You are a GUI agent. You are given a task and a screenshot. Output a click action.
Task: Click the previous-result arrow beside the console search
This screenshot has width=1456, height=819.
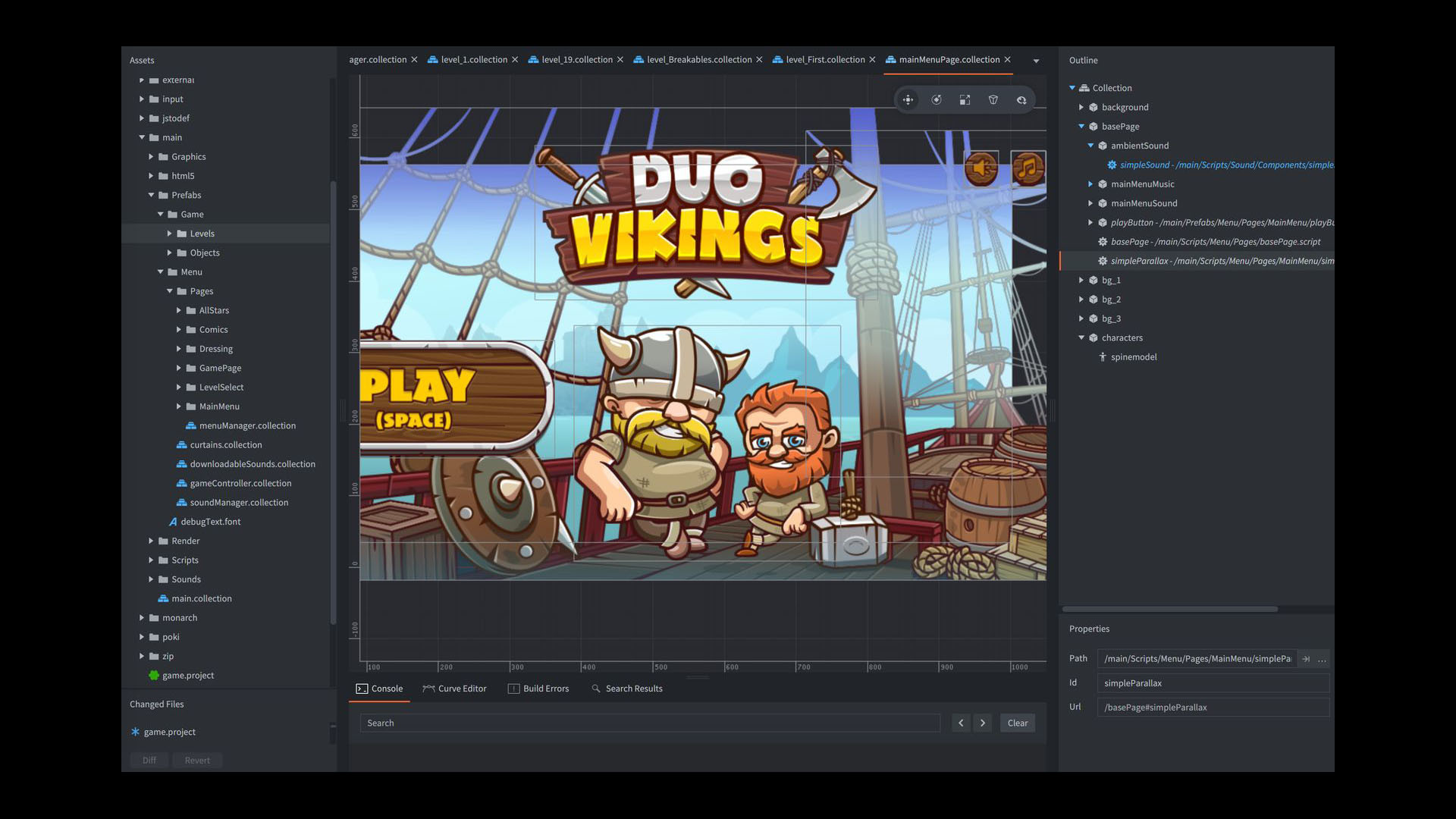[961, 723]
